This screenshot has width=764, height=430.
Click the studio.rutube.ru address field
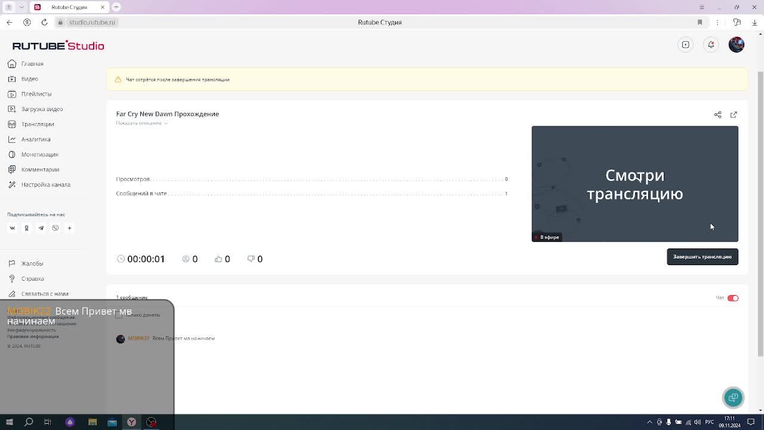(x=92, y=22)
